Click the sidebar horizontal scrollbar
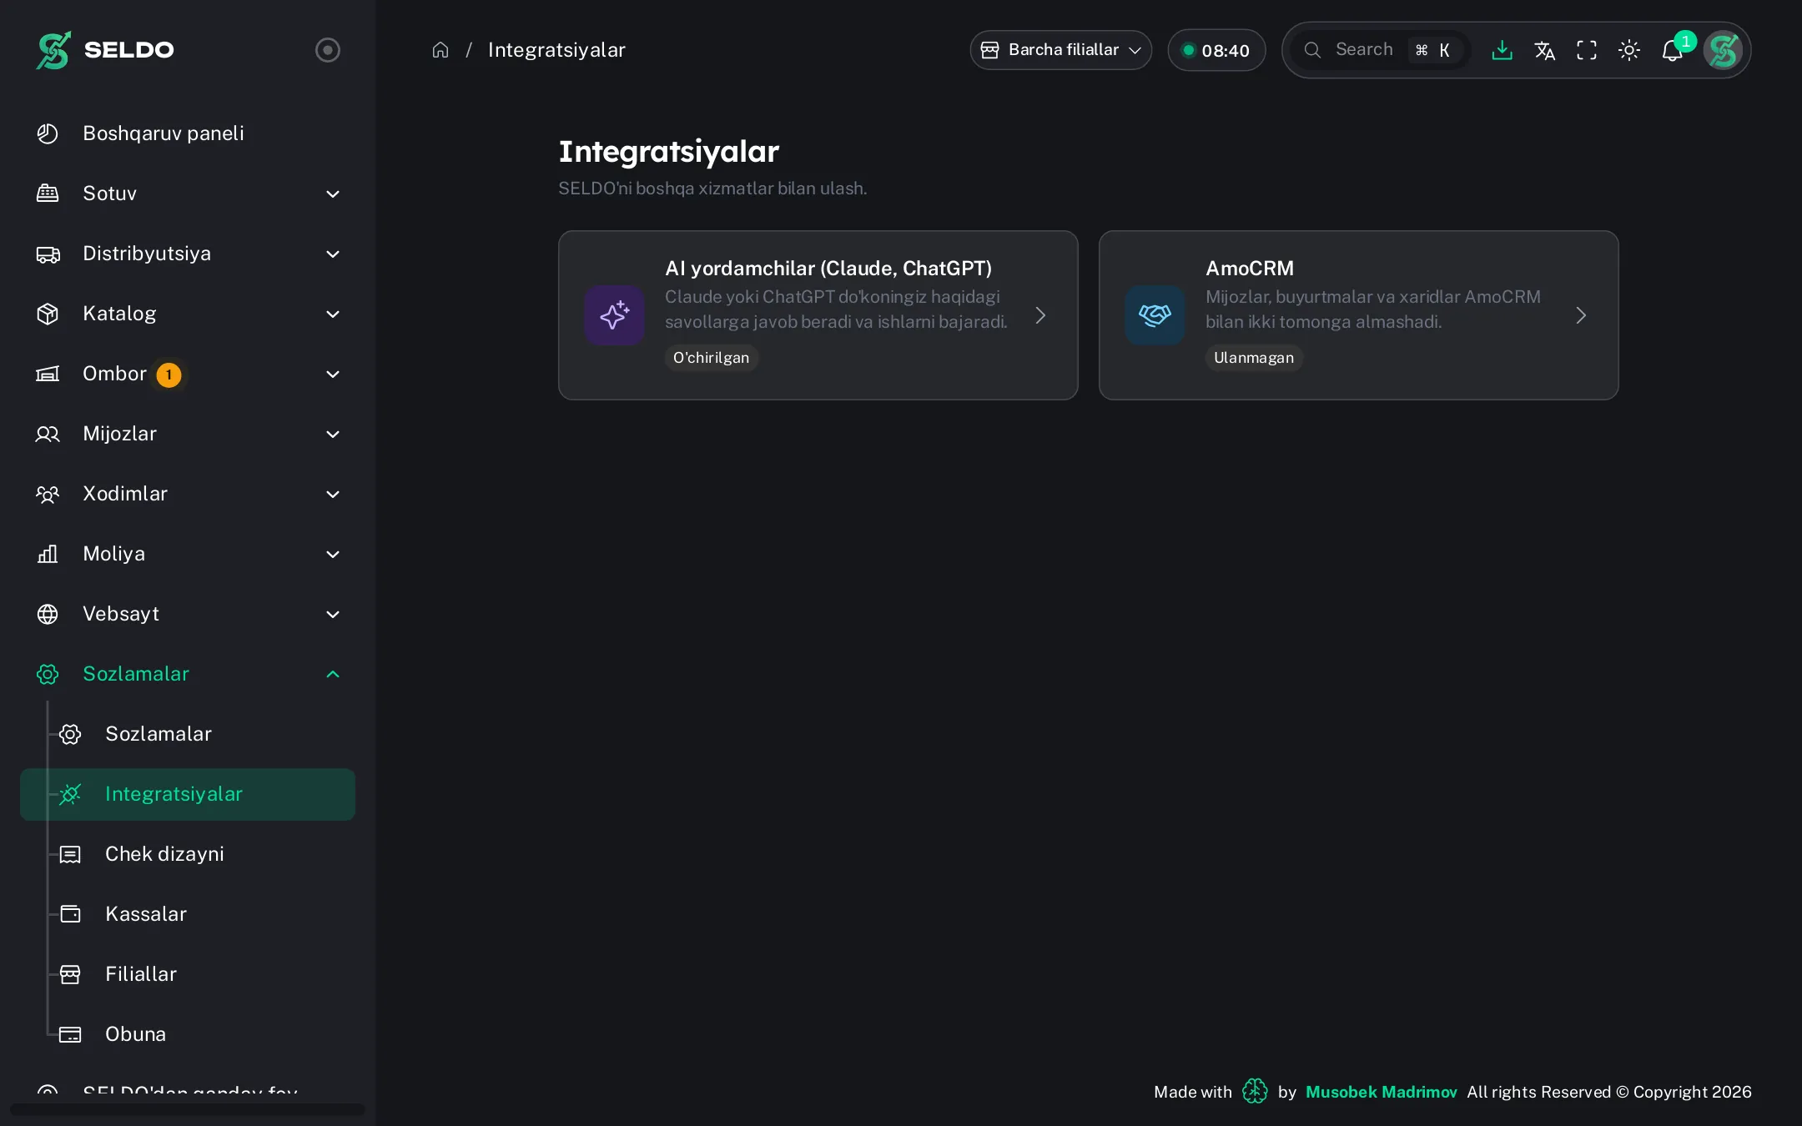The height and width of the screenshot is (1126, 1802). (188, 1109)
